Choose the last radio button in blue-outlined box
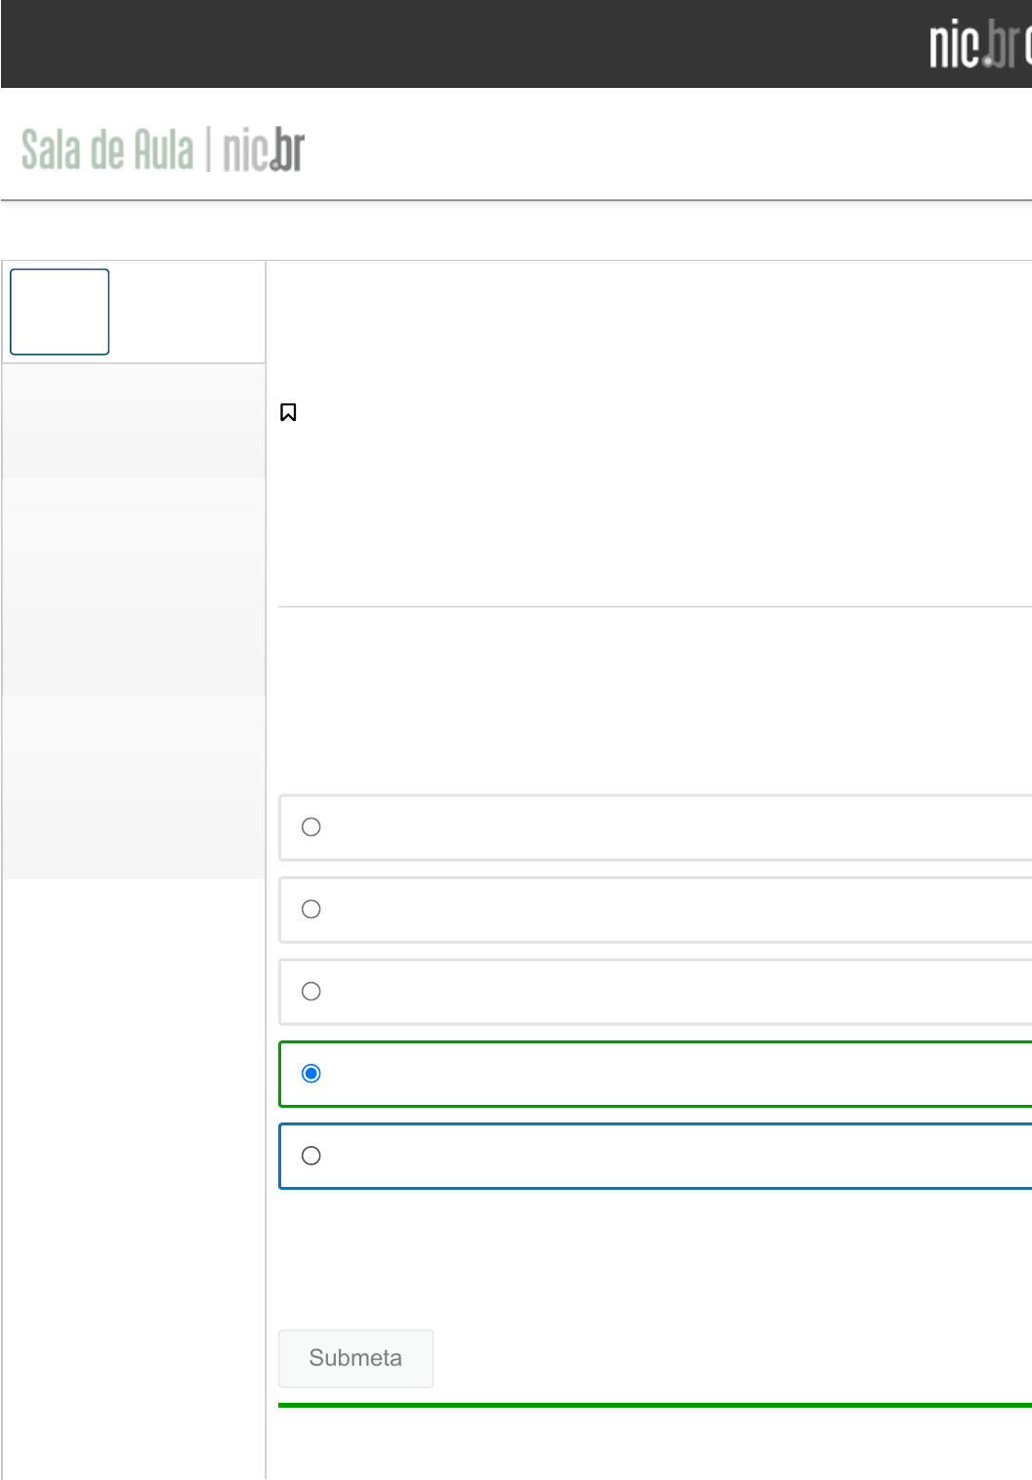The width and height of the screenshot is (1032, 1480). tap(311, 1156)
